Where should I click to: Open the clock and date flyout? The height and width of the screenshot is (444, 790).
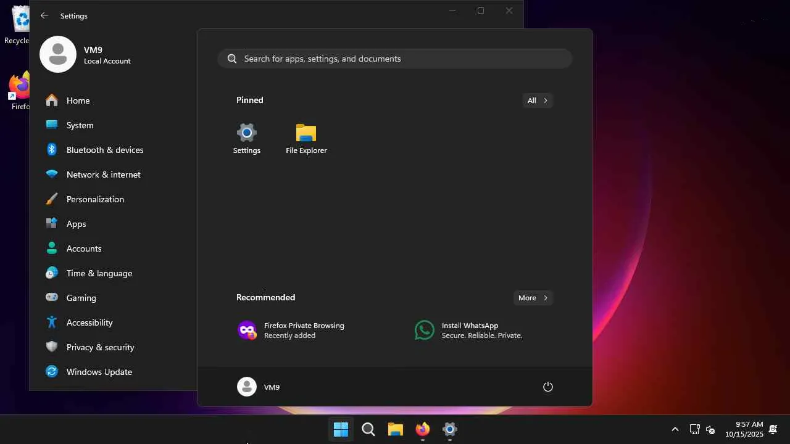(x=744, y=429)
